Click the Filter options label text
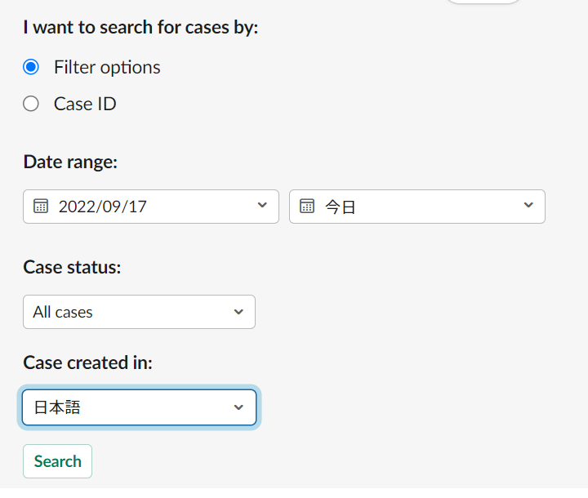 tap(107, 68)
